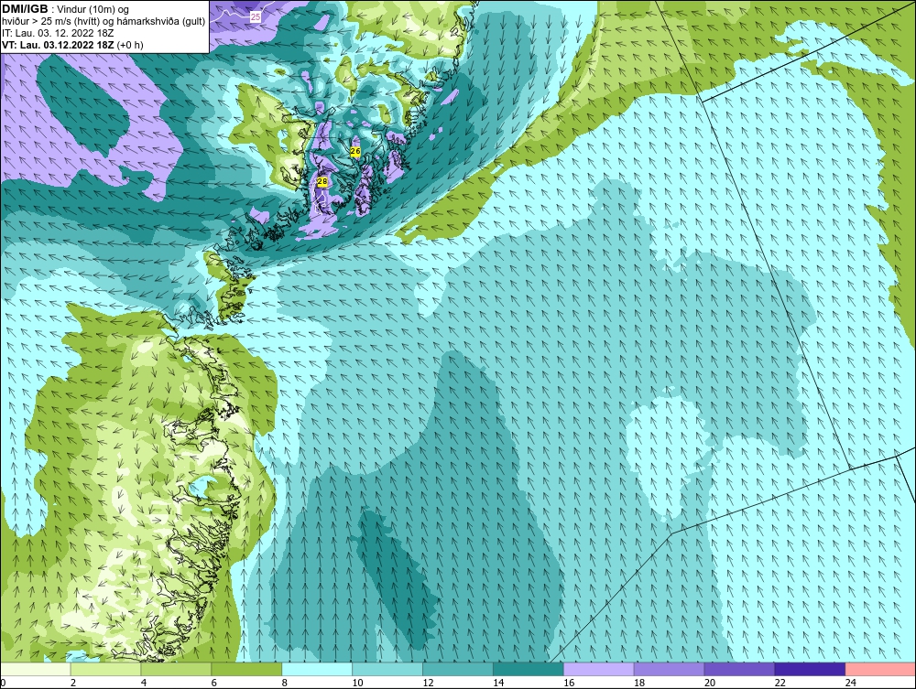Select the 0–2 m/s pale legend swatch
The width and height of the screenshot is (916, 689).
35,669
